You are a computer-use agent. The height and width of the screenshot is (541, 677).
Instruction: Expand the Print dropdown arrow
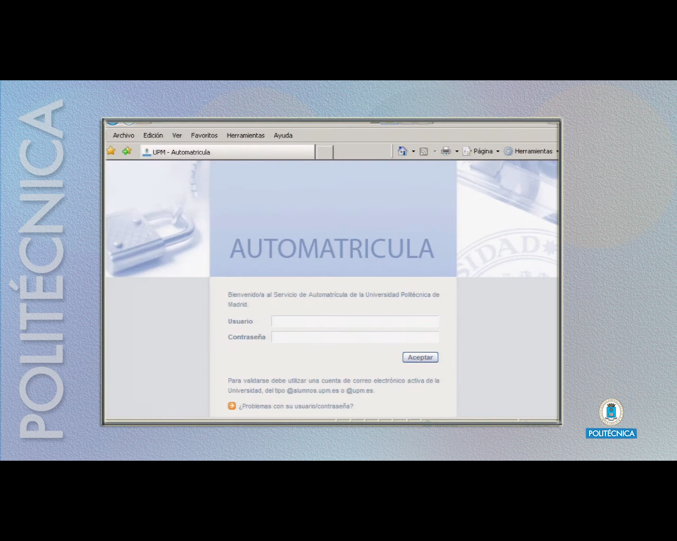point(457,152)
